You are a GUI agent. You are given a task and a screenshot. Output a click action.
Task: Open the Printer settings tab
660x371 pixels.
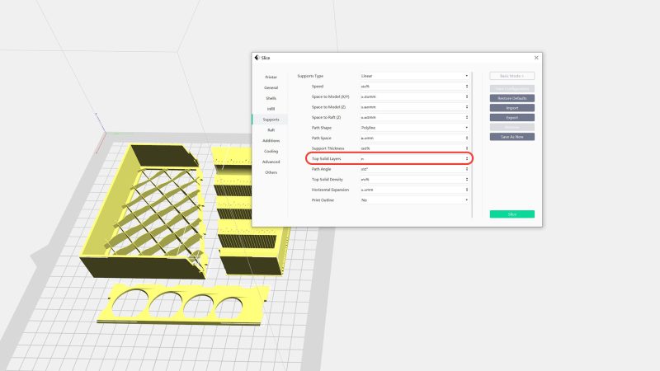271,77
